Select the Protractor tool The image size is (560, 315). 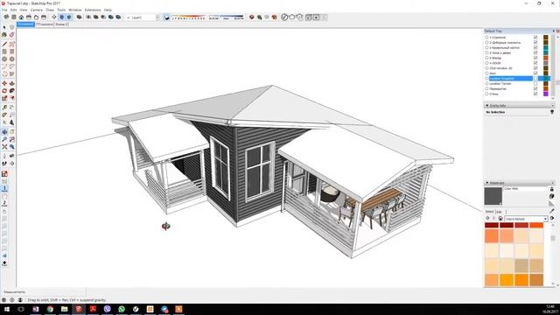[4, 115]
